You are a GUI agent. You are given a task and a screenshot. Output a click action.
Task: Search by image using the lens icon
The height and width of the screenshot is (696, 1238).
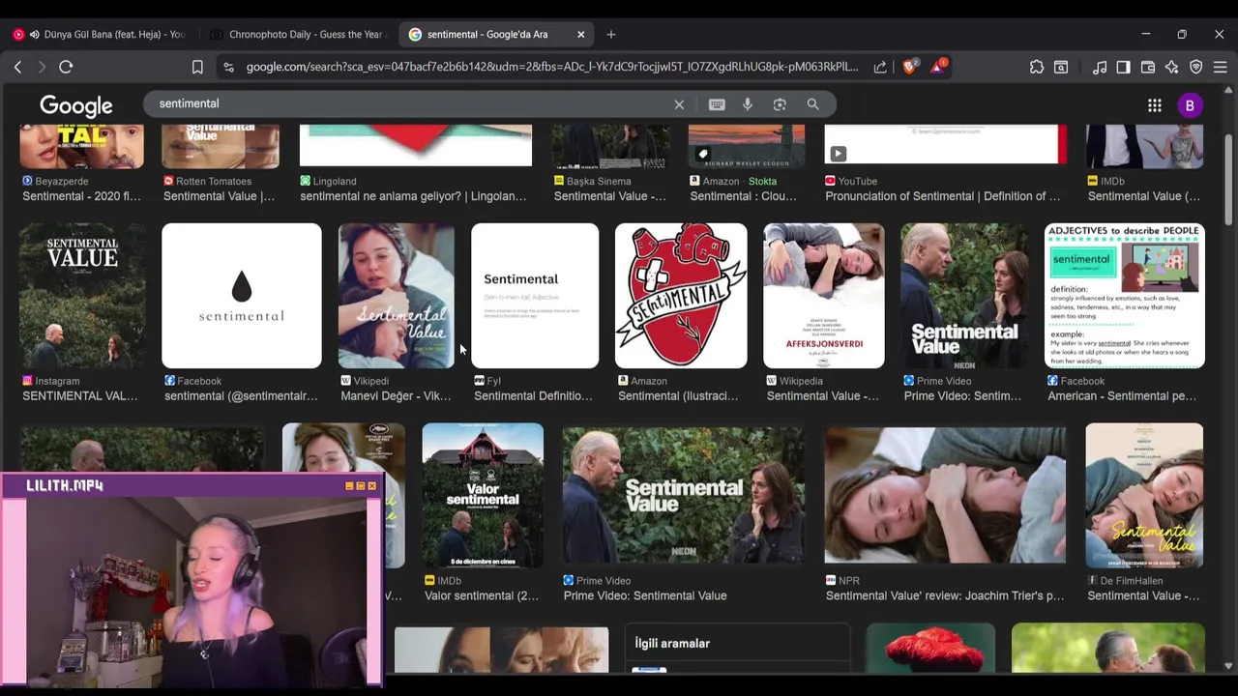(780, 104)
